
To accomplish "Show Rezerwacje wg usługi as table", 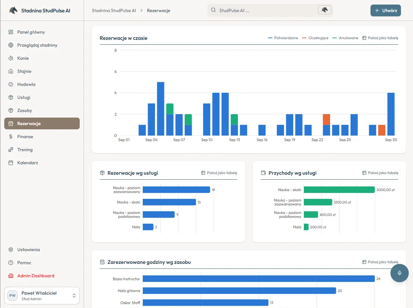I will tap(219, 173).
